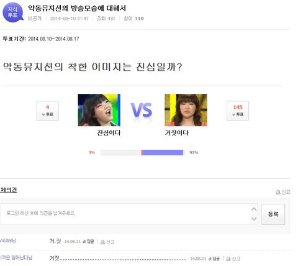
Task: Click the 체의견 tab heading
Action: point(9,190)
